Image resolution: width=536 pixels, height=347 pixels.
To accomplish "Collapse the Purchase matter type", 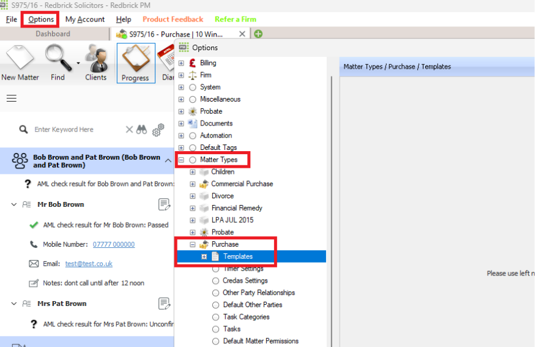I will pos(193,244).
